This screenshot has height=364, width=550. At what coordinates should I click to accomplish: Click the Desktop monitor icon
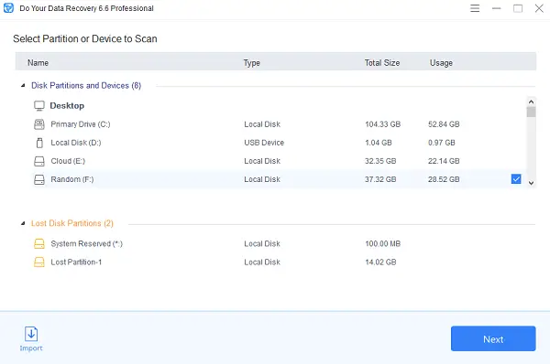click(39, 106)
